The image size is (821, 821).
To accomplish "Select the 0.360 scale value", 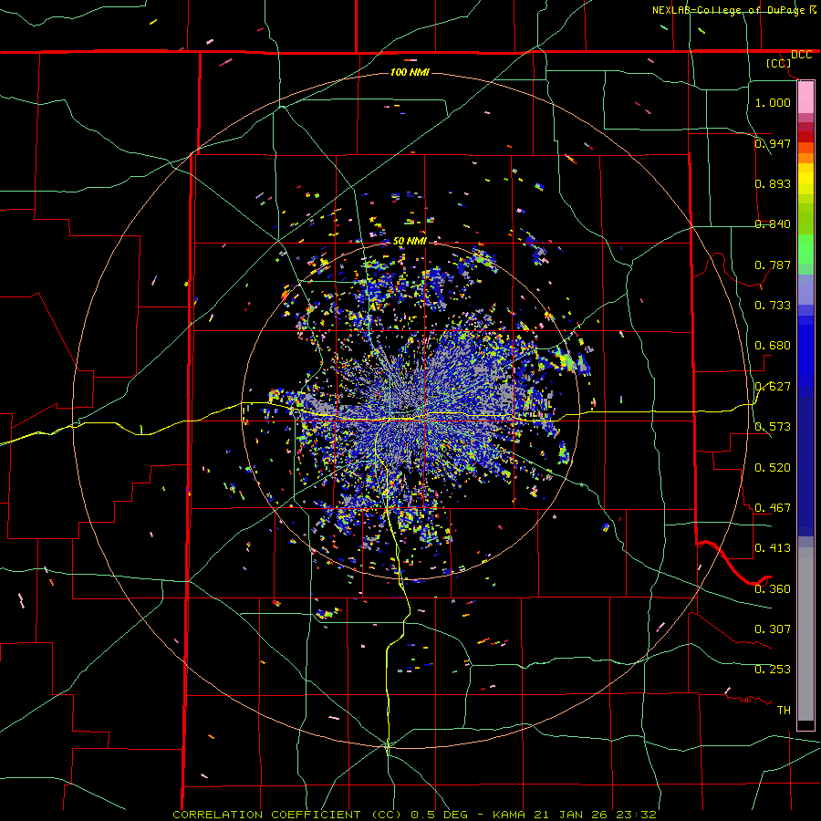I will point(773,588).
